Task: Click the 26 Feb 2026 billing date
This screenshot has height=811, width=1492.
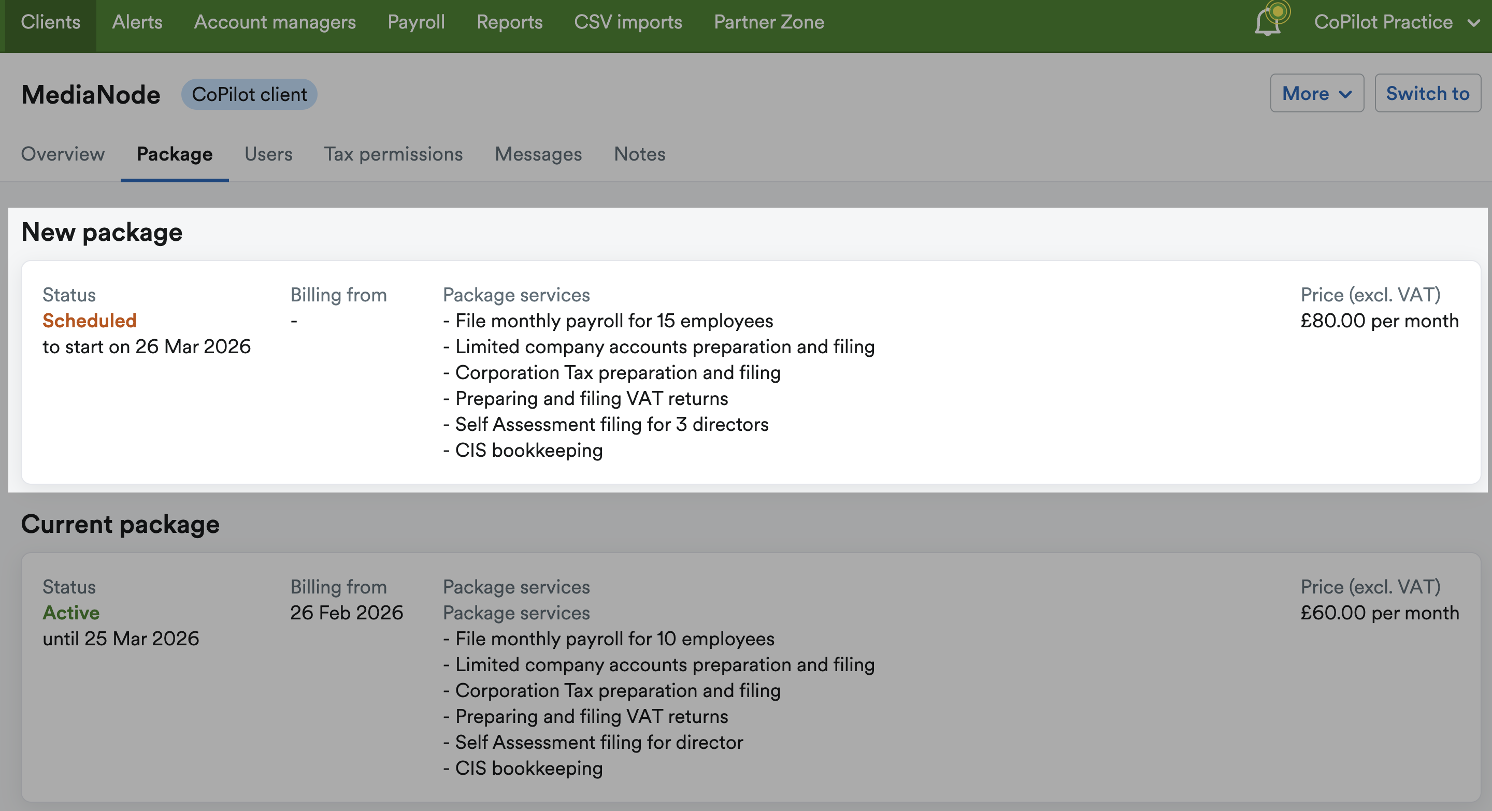Action: coord(347,613)
